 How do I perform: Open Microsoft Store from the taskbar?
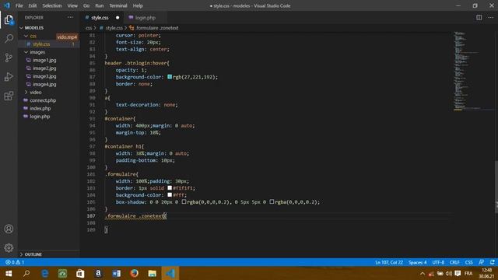click(x=80, y=273)
